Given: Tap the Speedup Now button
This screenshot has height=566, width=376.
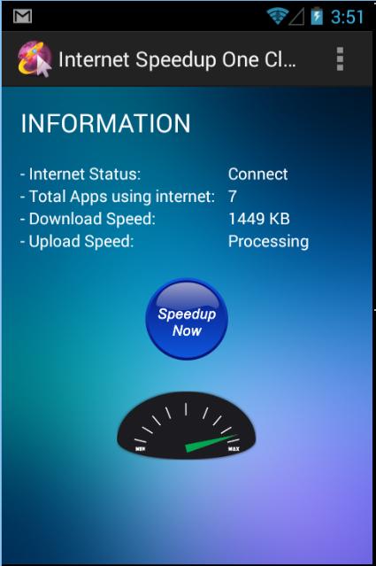Looking at the screenshot, I should (187, 319).
